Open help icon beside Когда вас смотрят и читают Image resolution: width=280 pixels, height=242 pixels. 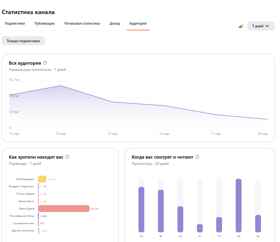[x=197, y=157]
